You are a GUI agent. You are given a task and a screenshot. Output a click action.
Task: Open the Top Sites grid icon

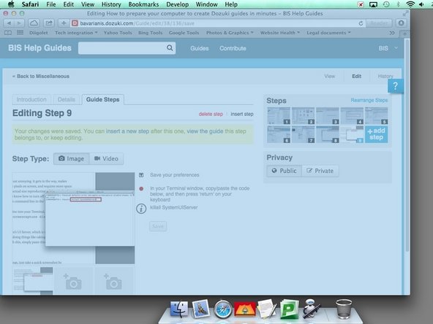click(x=20, y=33)
